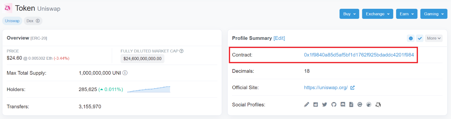Click the info icon next to Dex tag

(x=38, y=21)
